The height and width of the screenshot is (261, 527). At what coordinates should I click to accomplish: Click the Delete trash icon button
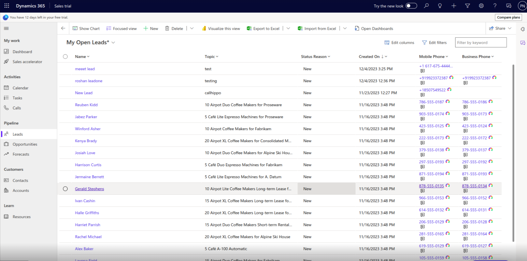tap(174, 29)
